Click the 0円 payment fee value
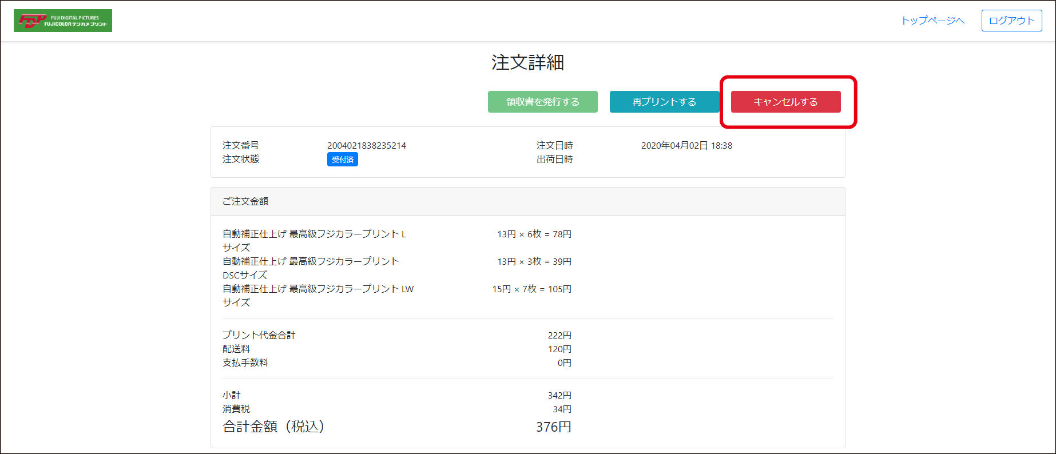Viewport: 1056px width, 454px height. point(565,363)
